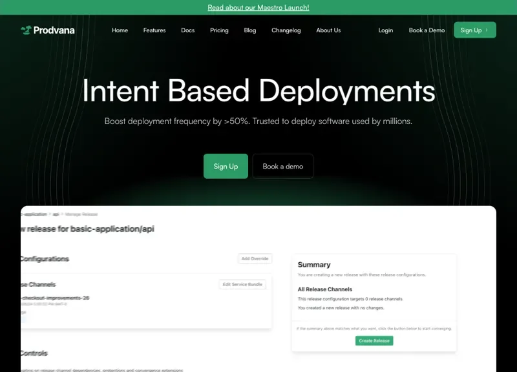Click the Prodvana logo icon
Viewport: 517px width, 372px height.
coord(26,30)
